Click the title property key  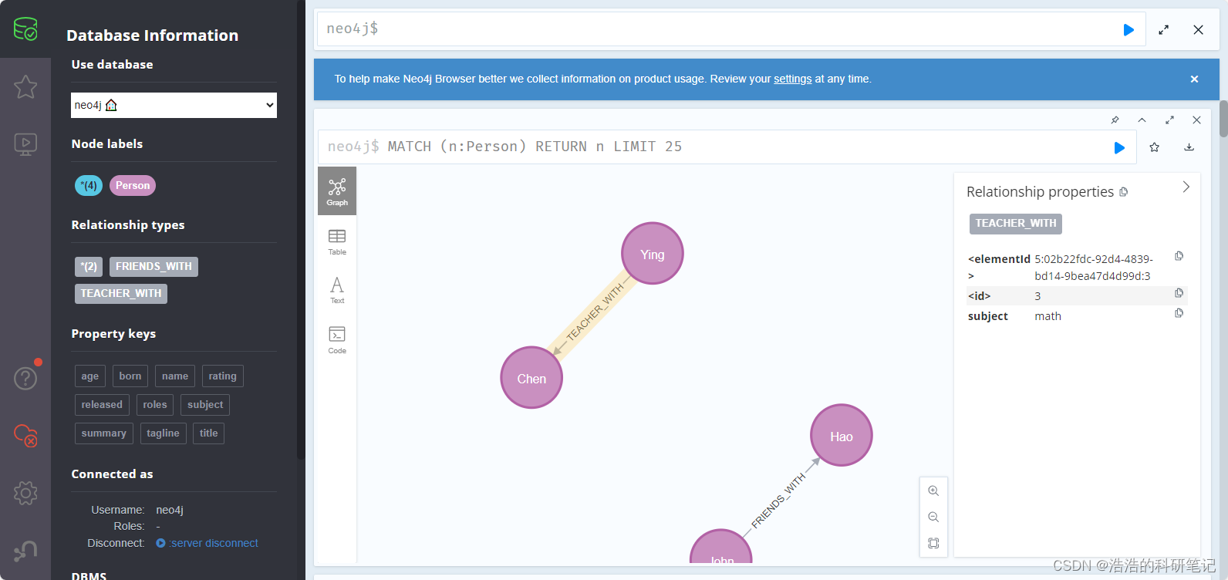point(208,433)
